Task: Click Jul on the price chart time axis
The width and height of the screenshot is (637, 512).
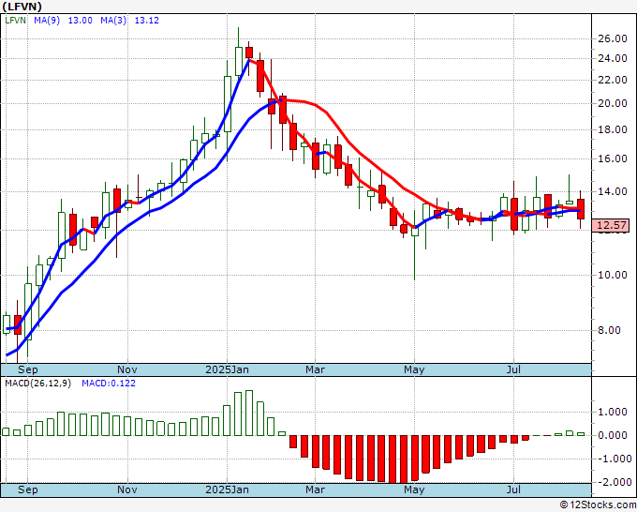Action: tap(514, 369)
